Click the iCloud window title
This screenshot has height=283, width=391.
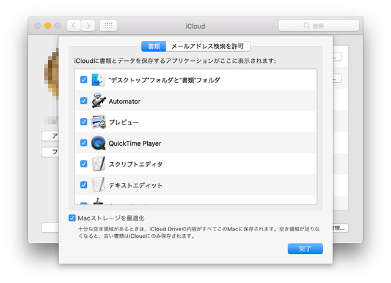click(195, 26)
